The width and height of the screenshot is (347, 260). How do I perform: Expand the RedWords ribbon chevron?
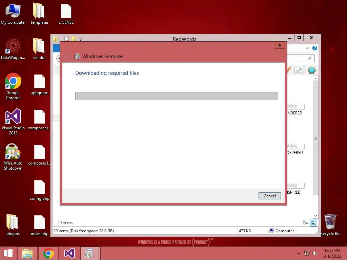coord(307,48)
